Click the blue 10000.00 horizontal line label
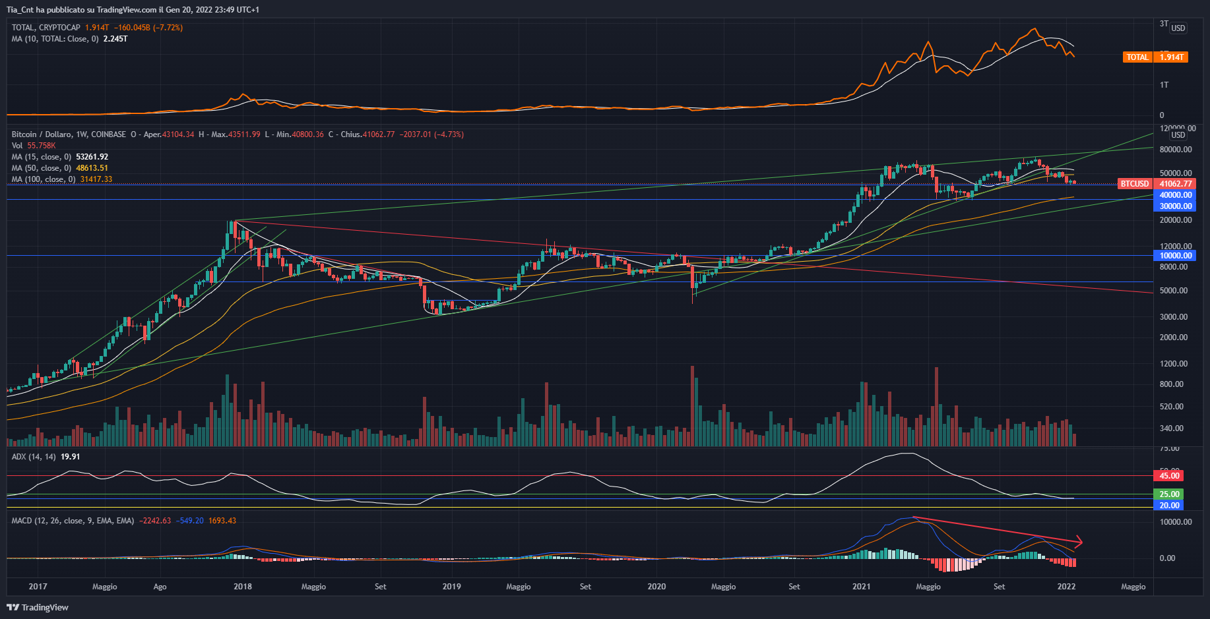Screen dimensions: 1210x619 pos(1174,256)
